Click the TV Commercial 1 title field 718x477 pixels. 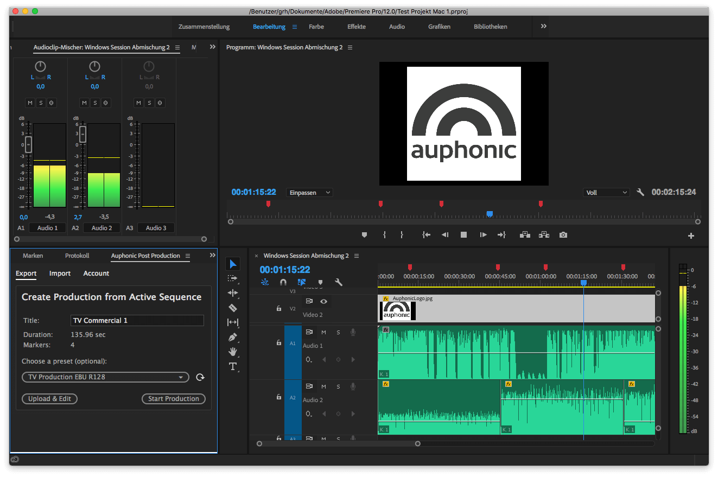[x=137, y=320]
